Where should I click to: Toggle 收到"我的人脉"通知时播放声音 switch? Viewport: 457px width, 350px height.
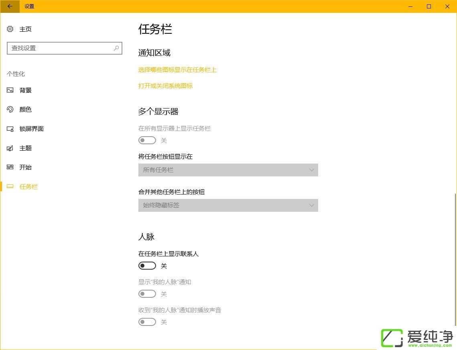pos(147,322)
